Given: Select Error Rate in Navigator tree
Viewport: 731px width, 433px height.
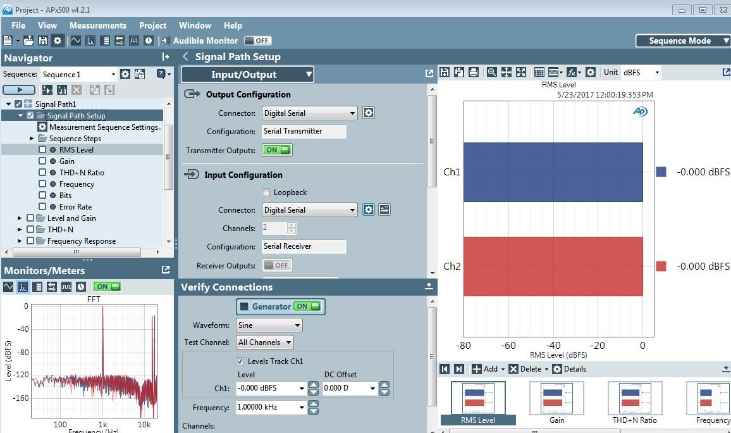Looking at the screenshot, I should [x=75, y=207].
